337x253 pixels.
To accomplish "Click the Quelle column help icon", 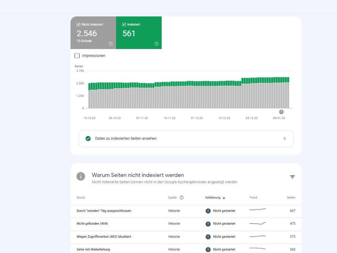I will 181,197.
